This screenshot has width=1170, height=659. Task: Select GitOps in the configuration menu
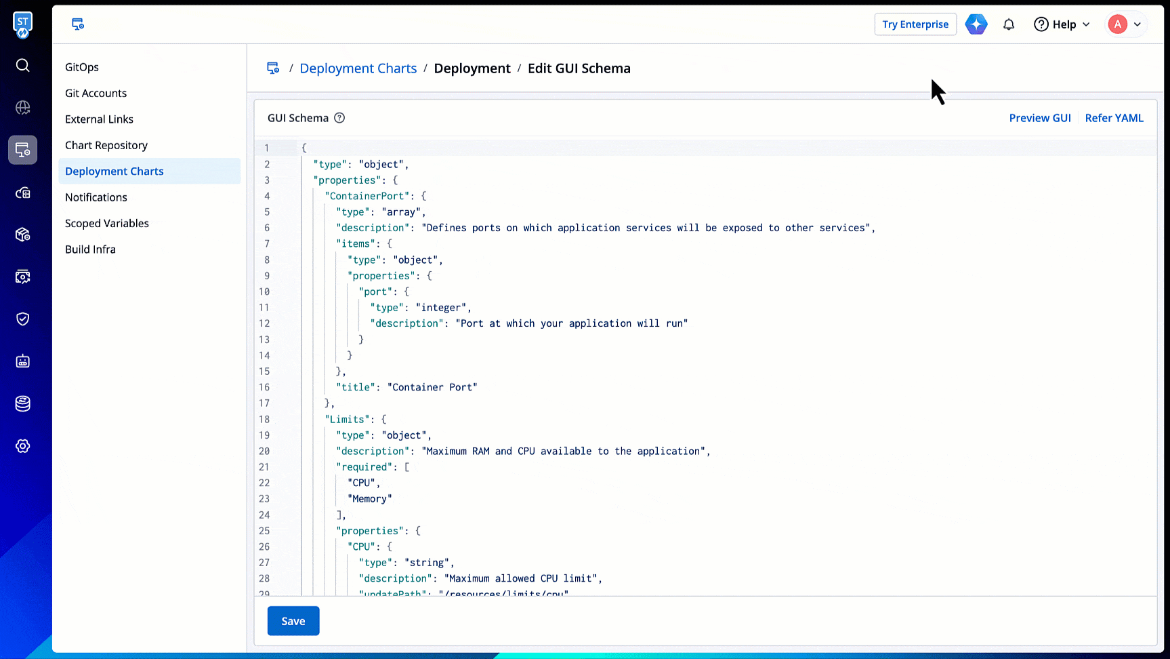click(82, 67)
